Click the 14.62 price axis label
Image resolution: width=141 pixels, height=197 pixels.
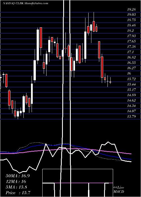pos(131,100)
